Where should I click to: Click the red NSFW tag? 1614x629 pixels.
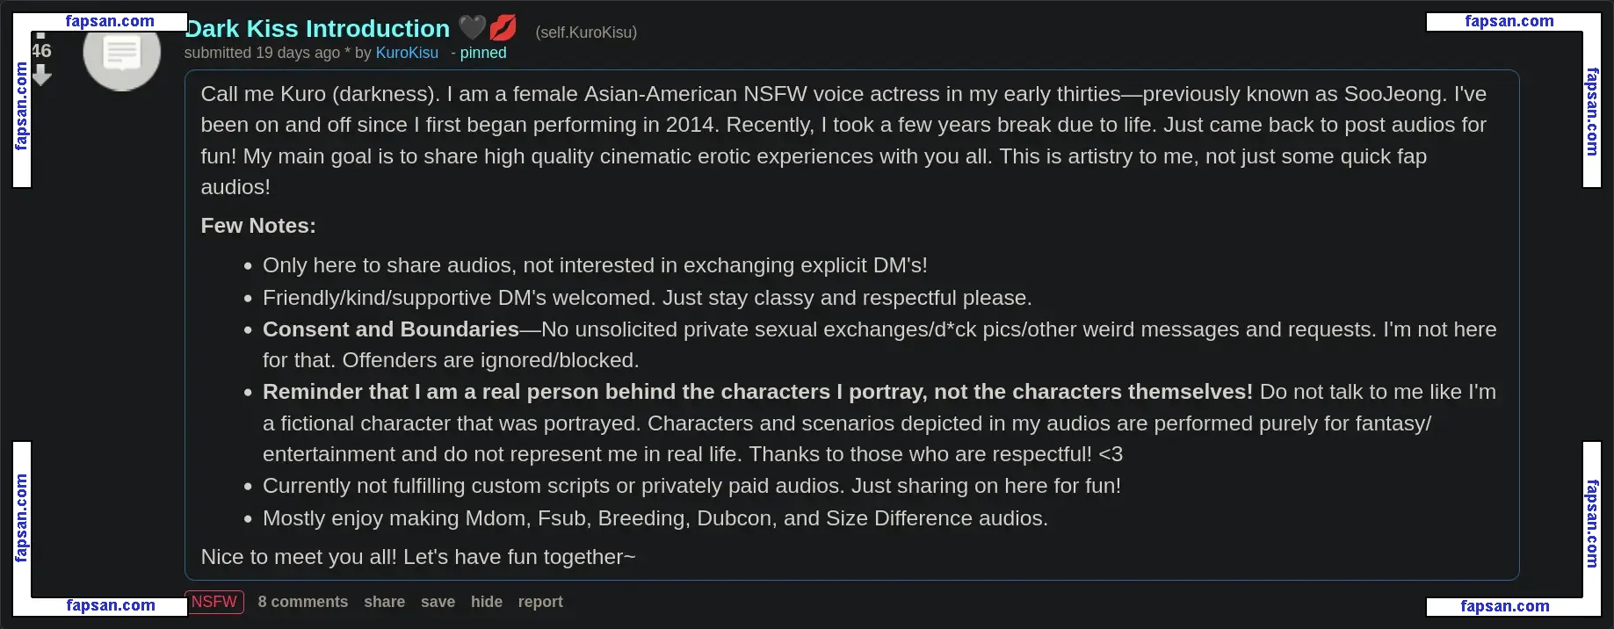pos(214,602)
